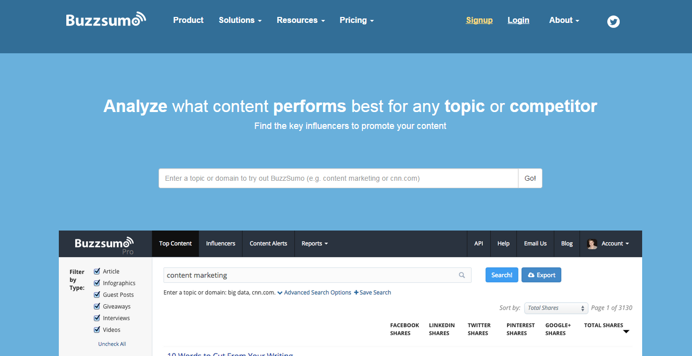Click the Save Search link
The image size is (692, 356).
[372, 292]
